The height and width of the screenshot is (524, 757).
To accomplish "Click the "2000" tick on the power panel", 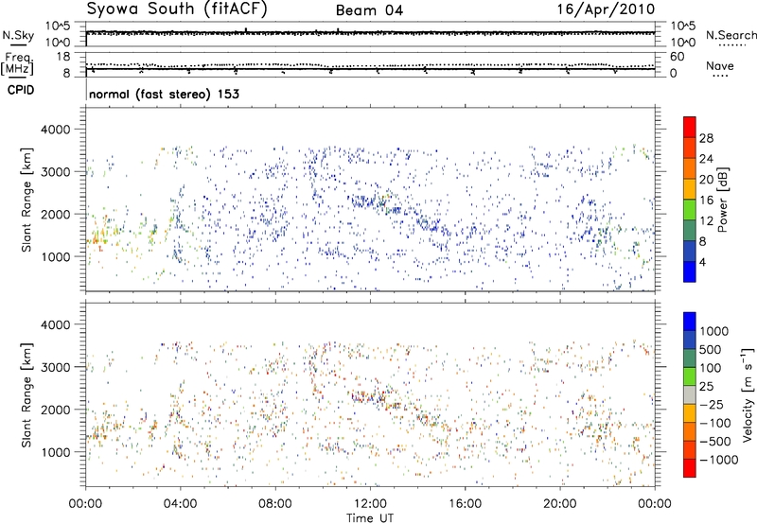I will [x=56, y=214].
